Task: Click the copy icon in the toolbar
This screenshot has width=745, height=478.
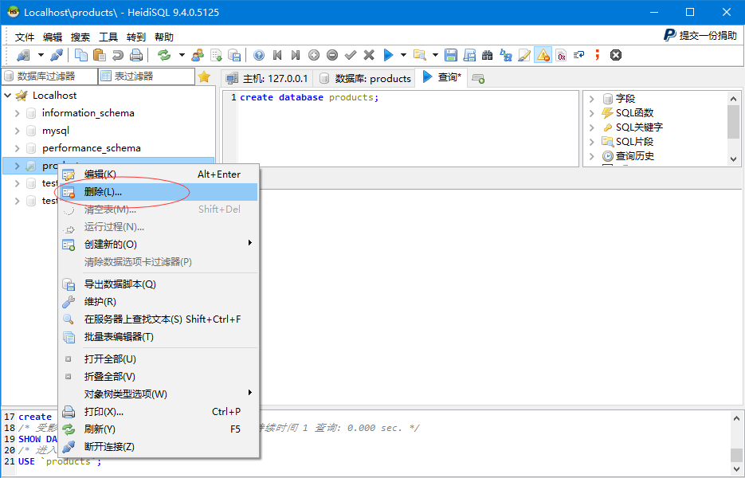Action: [81, 55]
